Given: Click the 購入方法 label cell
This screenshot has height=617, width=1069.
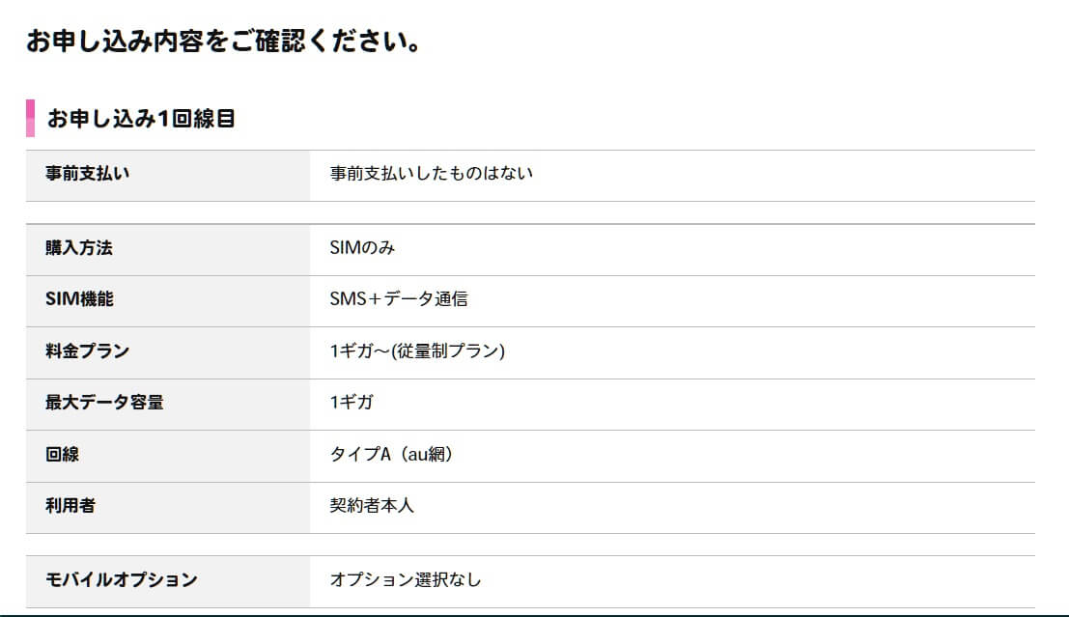Looking at the screenshot, I should coord(168,249).
